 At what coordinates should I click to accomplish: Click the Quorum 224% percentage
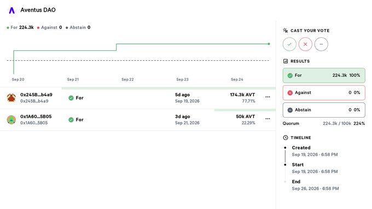(359, 123)
